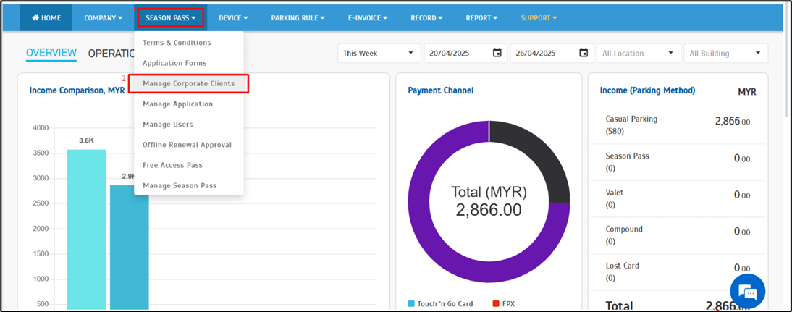Open calendar for start date 20/04/2025
The height and width of the screenshot is (312, 792).
point(497,53)
